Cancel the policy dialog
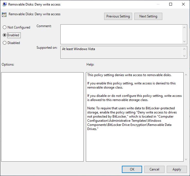This screenshot has height=176, width=190. tap(154, 169)
